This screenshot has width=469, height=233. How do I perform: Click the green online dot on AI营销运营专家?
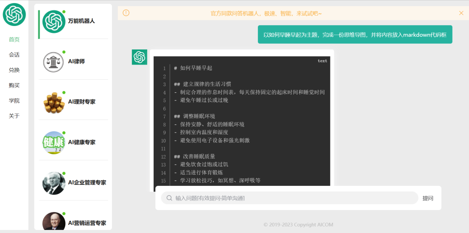click(64, 214)
